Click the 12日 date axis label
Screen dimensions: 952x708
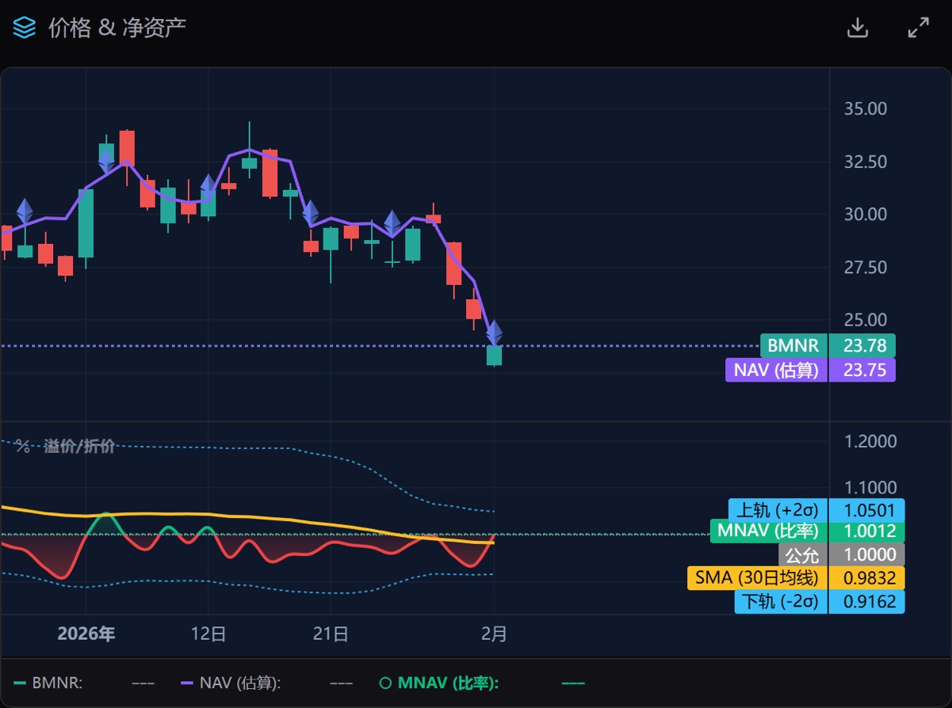click(x=209, y=634)
